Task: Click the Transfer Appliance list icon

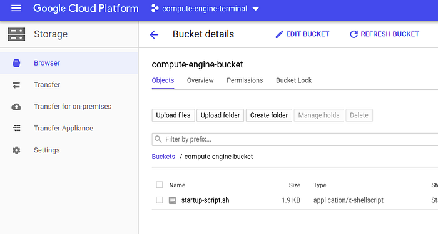Action: click(16, 128)
